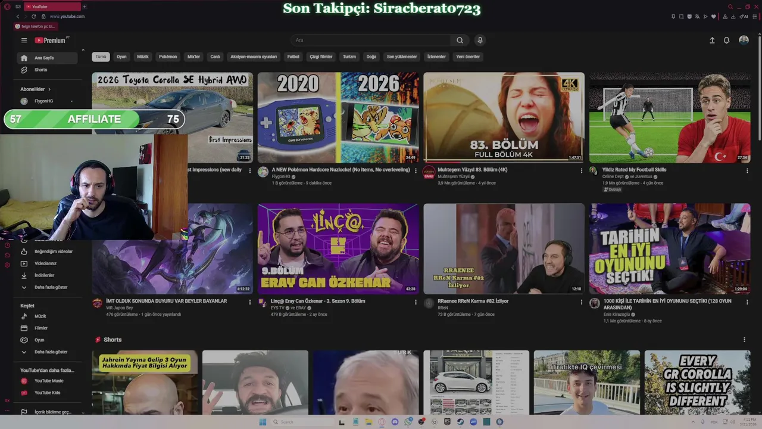The width and height of the screenshot is (762, 429).
Task: Go back with the browser back arrow
Action: tap(17, 16)
